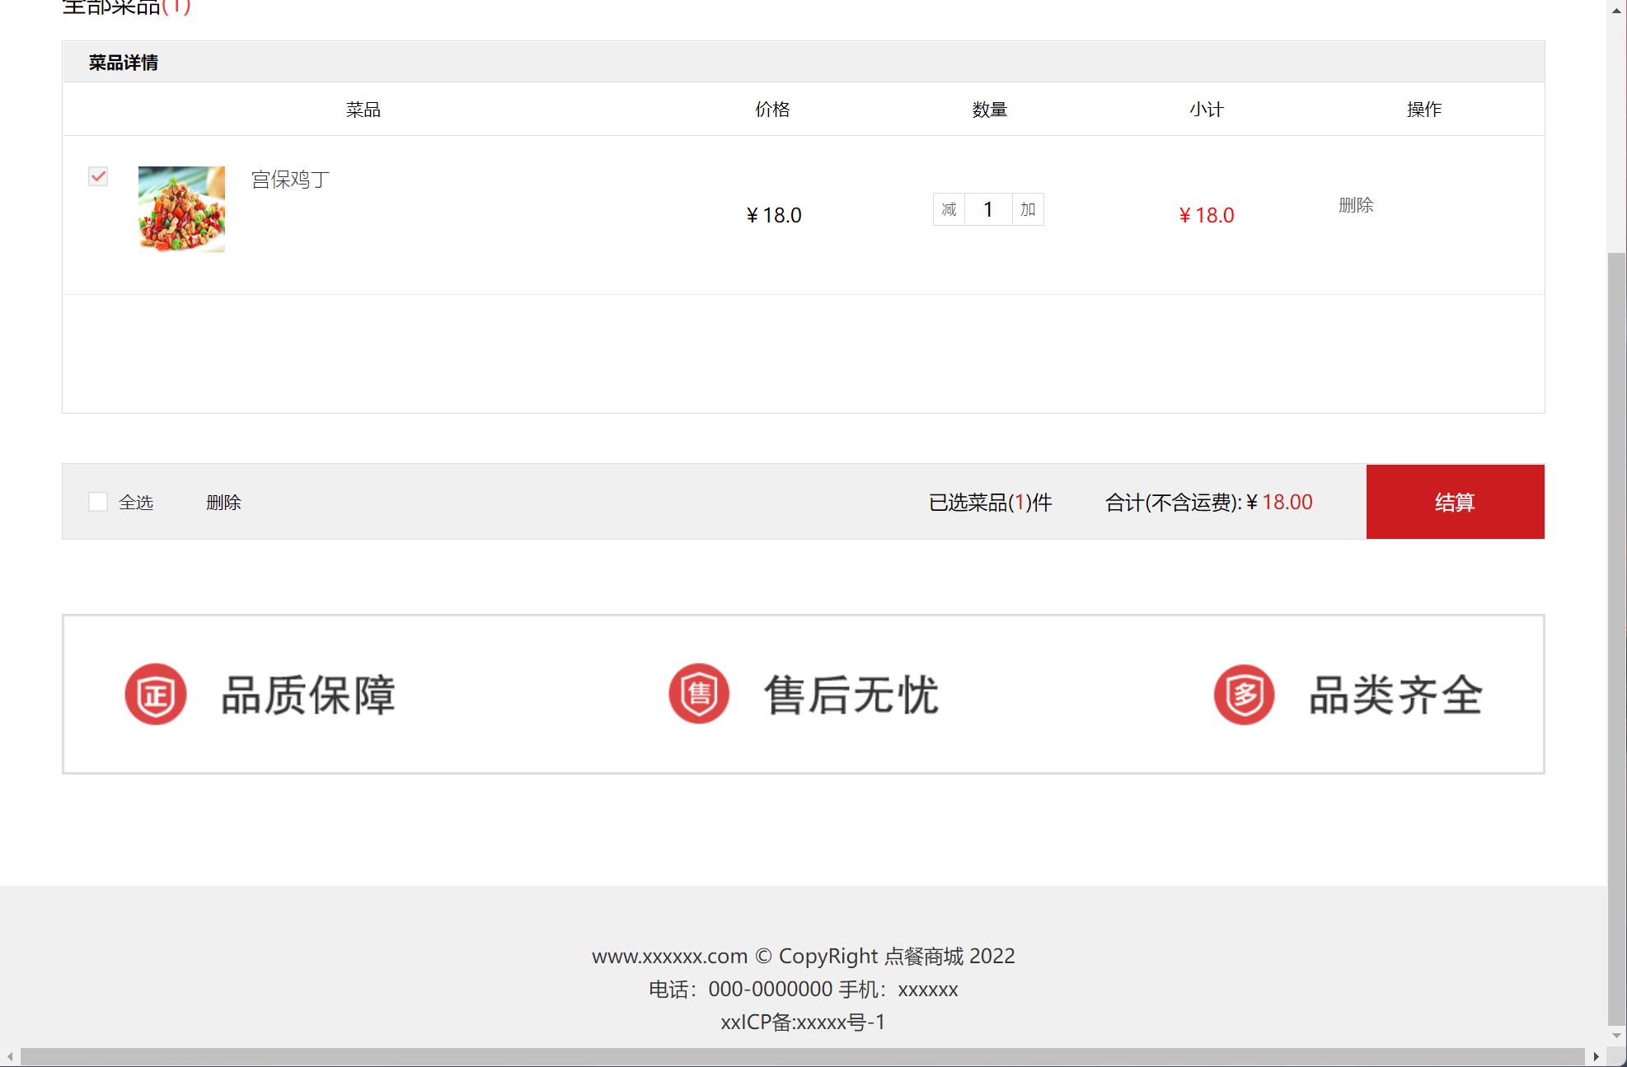Decrease quantity with the 减 button
The image size is (1627, 1067).
click(949, 209)
